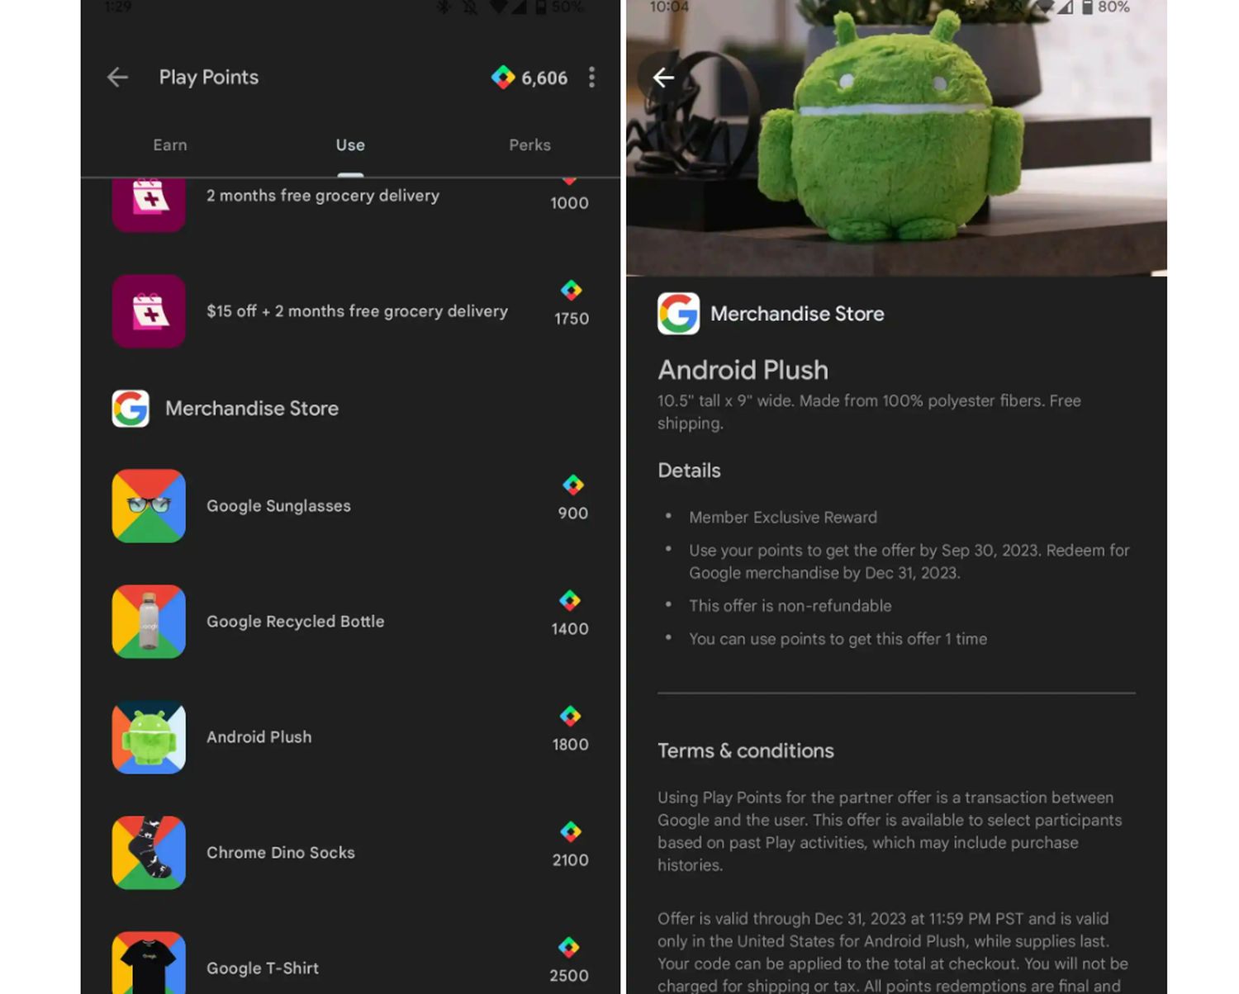Open the 2 months free grocery delivery offer

323,196
